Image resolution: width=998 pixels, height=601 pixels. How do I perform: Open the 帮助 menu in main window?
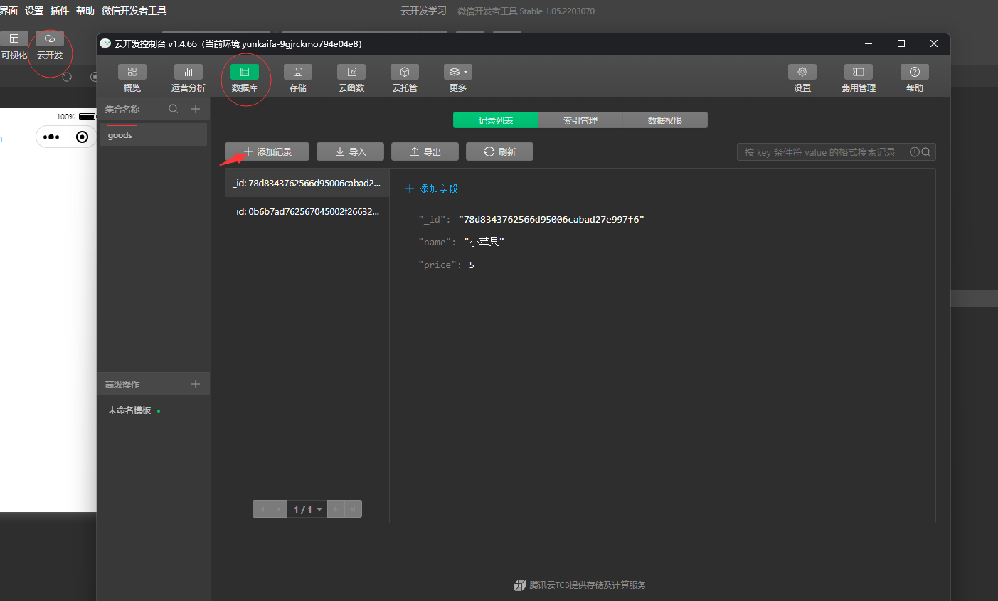click(85, 11)
